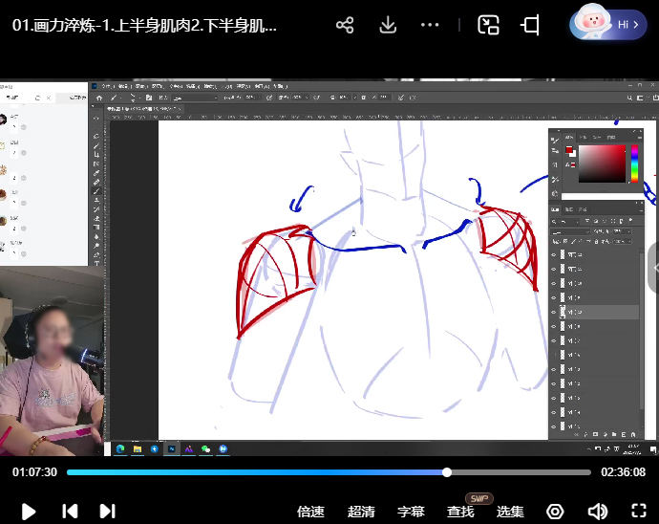Expand the side panel with the right-edge arrow
This screenshot has width=659, height=524.
(x=653, y=260)
